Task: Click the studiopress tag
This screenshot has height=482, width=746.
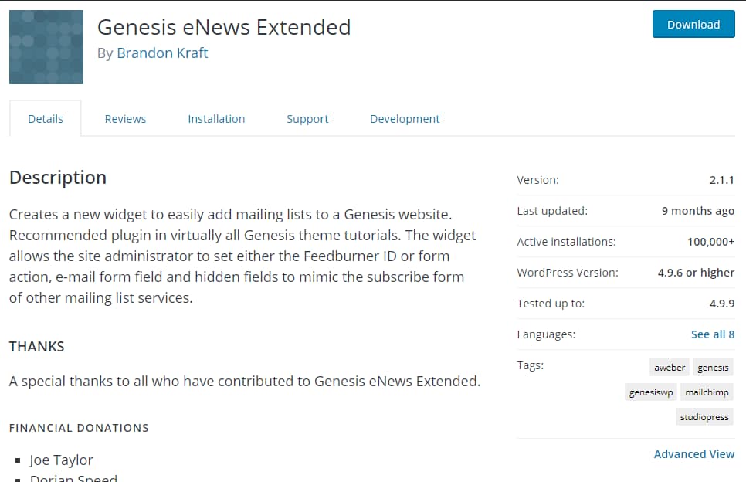Action: click(704, 416)
